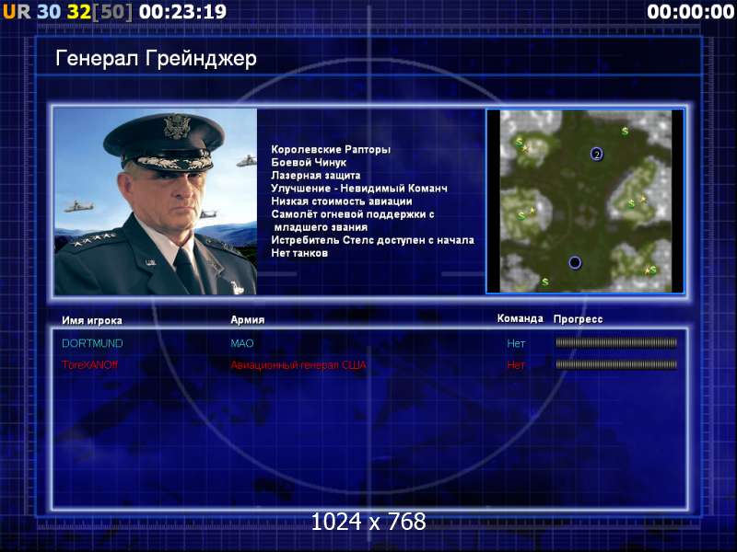Click the 'Команда' column header

tap(521, 318)
